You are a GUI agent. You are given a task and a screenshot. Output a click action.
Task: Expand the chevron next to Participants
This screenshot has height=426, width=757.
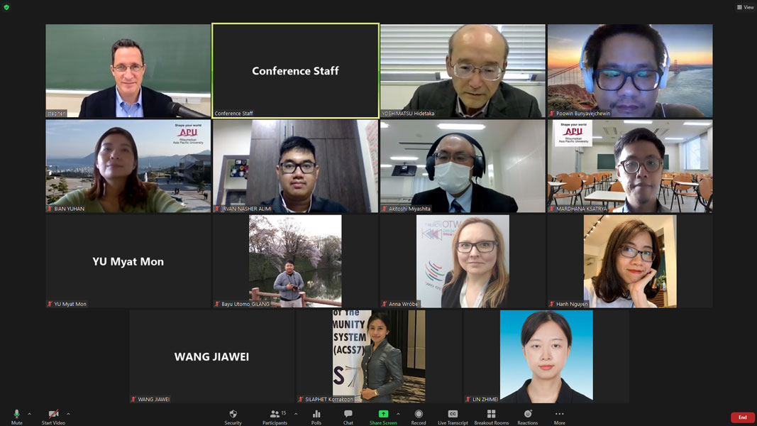(x=296, y=414)
